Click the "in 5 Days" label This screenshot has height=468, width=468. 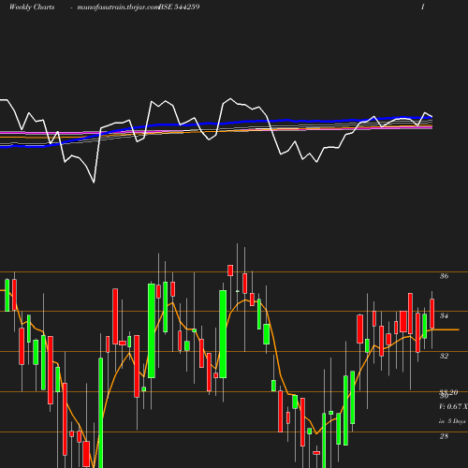click(452, 421)
